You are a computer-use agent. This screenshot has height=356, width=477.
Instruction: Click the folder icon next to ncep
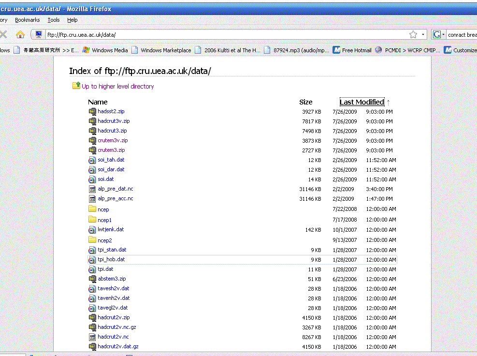coord(92,209)
